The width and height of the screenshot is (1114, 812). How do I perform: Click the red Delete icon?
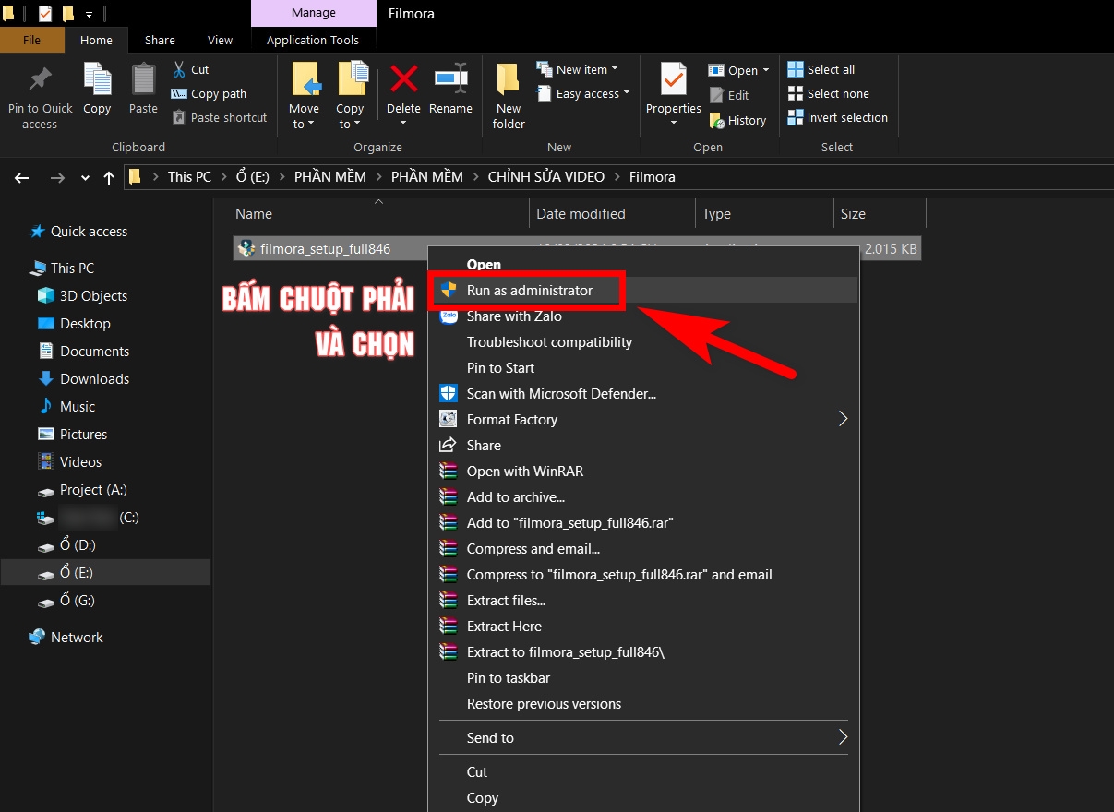403,78
